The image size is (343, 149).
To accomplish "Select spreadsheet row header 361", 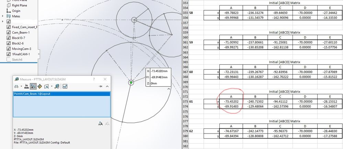I will 185,42.
